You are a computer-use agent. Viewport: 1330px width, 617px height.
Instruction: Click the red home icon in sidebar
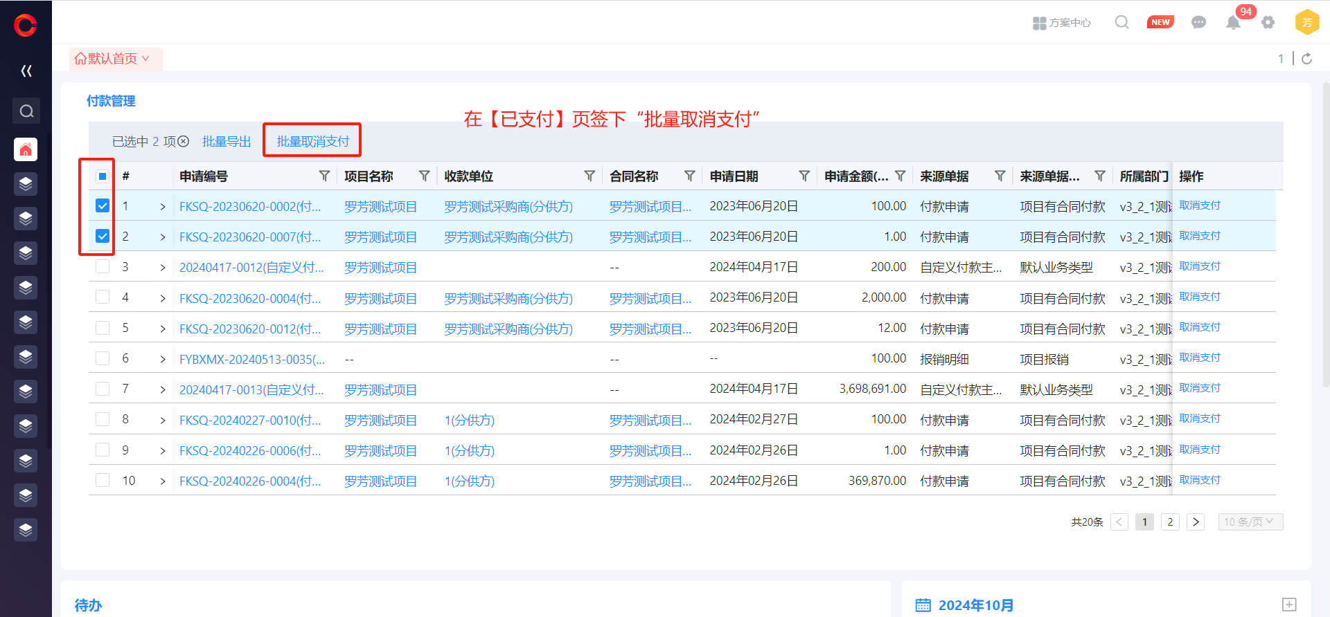pos(26,149)
